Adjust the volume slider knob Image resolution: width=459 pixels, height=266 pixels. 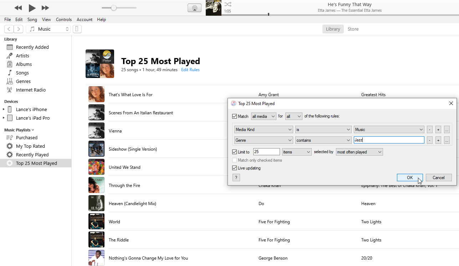114,8
